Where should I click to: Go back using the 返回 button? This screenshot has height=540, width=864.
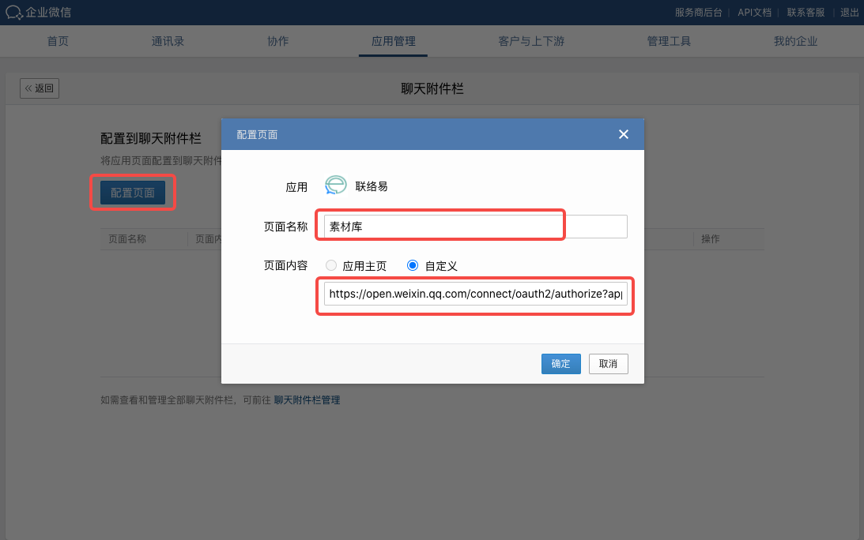[x=40, y=88]
